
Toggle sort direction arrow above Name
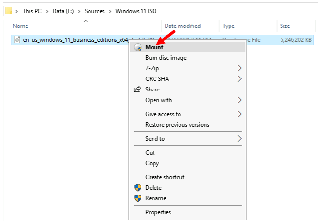click(86, 21)
